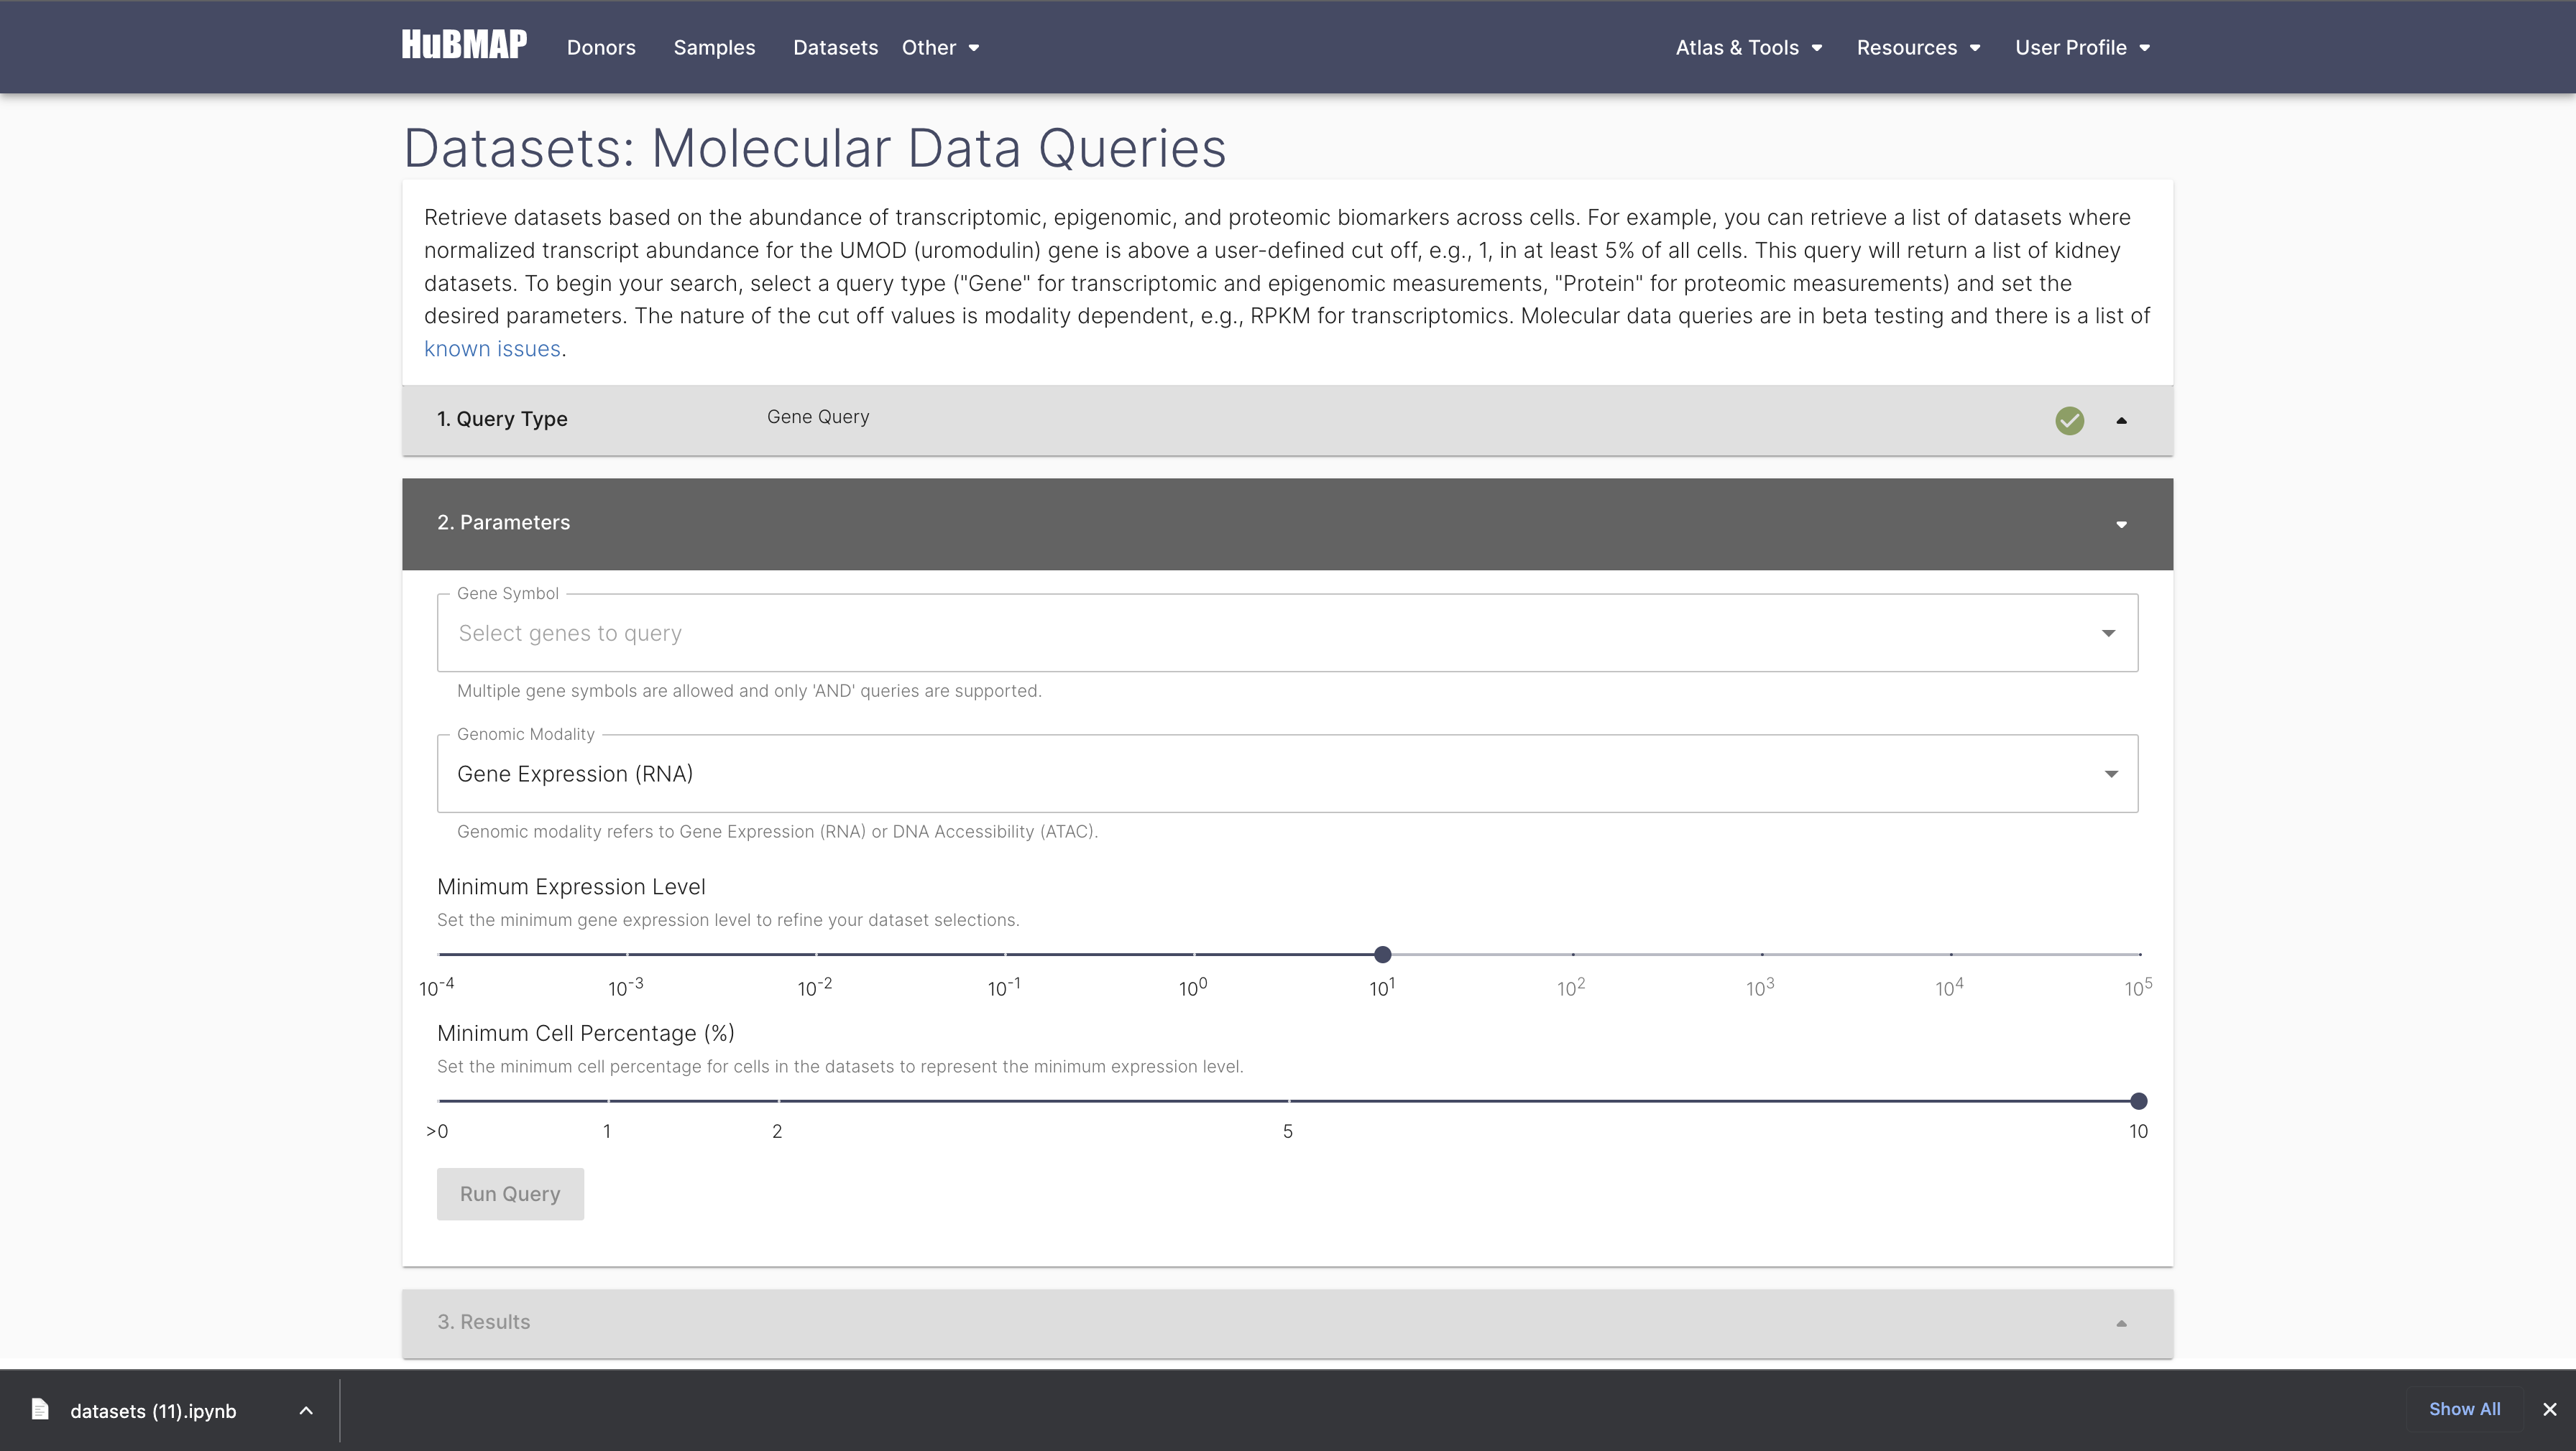Select the Minimum Expression Level slider handle
The width and height of the screenshot is (2576, 1451).
point(1382,955)
